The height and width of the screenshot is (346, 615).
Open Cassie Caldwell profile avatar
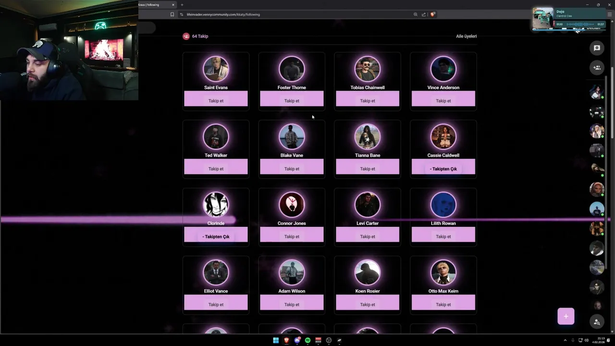443,137
